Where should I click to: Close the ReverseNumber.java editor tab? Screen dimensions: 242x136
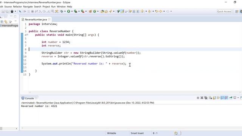tap(50, 19)
